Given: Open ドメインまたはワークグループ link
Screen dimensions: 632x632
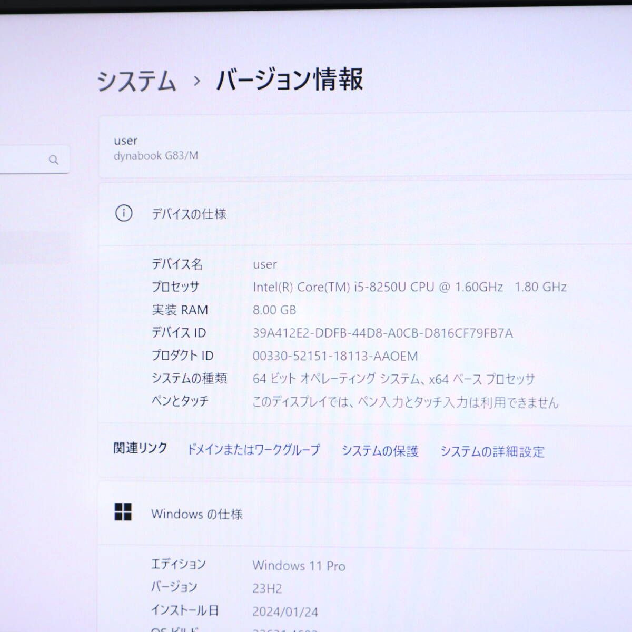Looking at the screenshot, I should (253, 450).
